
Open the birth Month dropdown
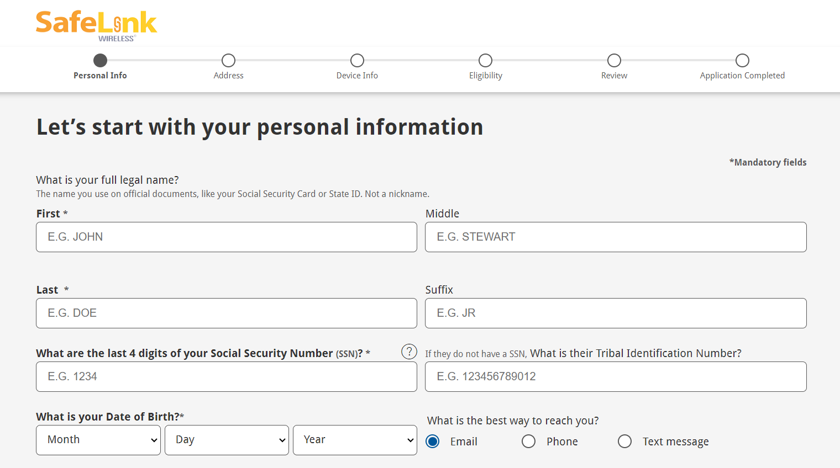[98, 440]
